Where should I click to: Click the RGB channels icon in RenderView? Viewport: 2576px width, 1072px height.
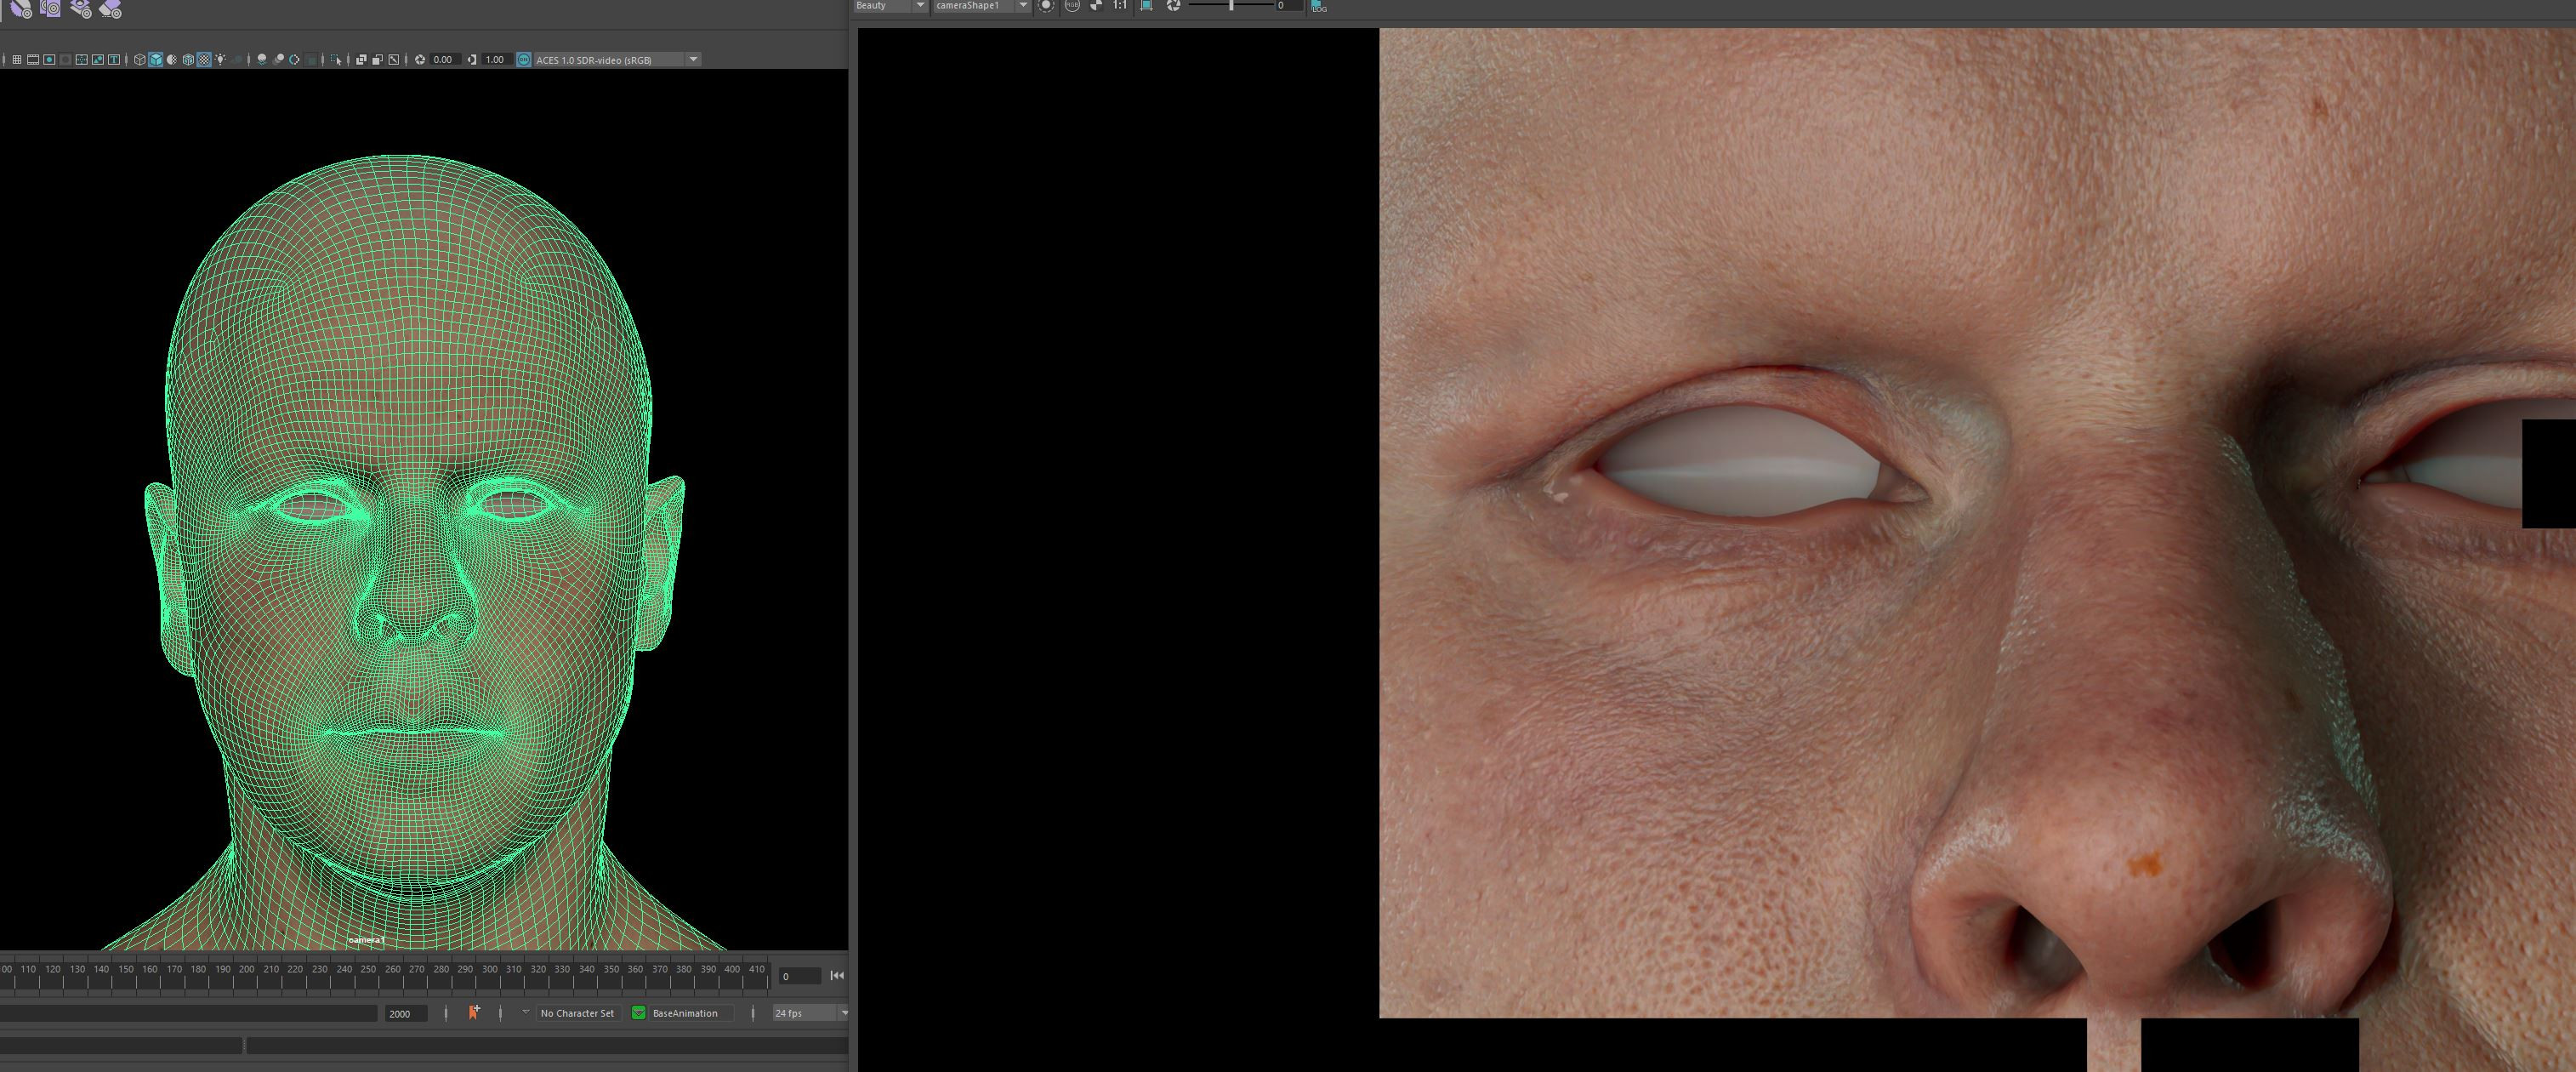1073,8
